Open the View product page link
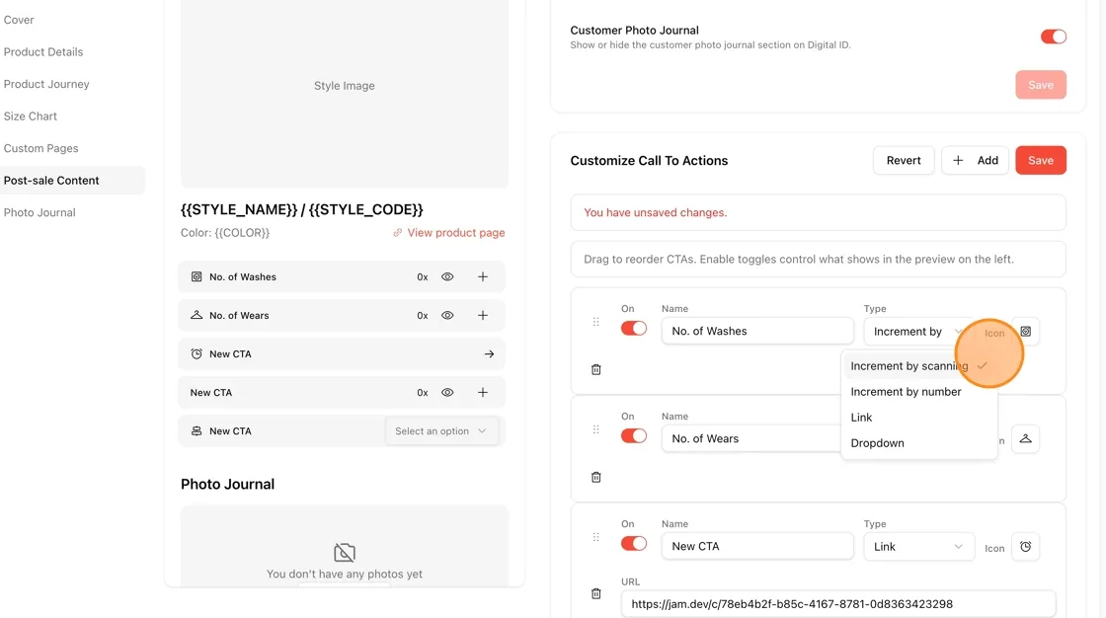 click(448, 232)
